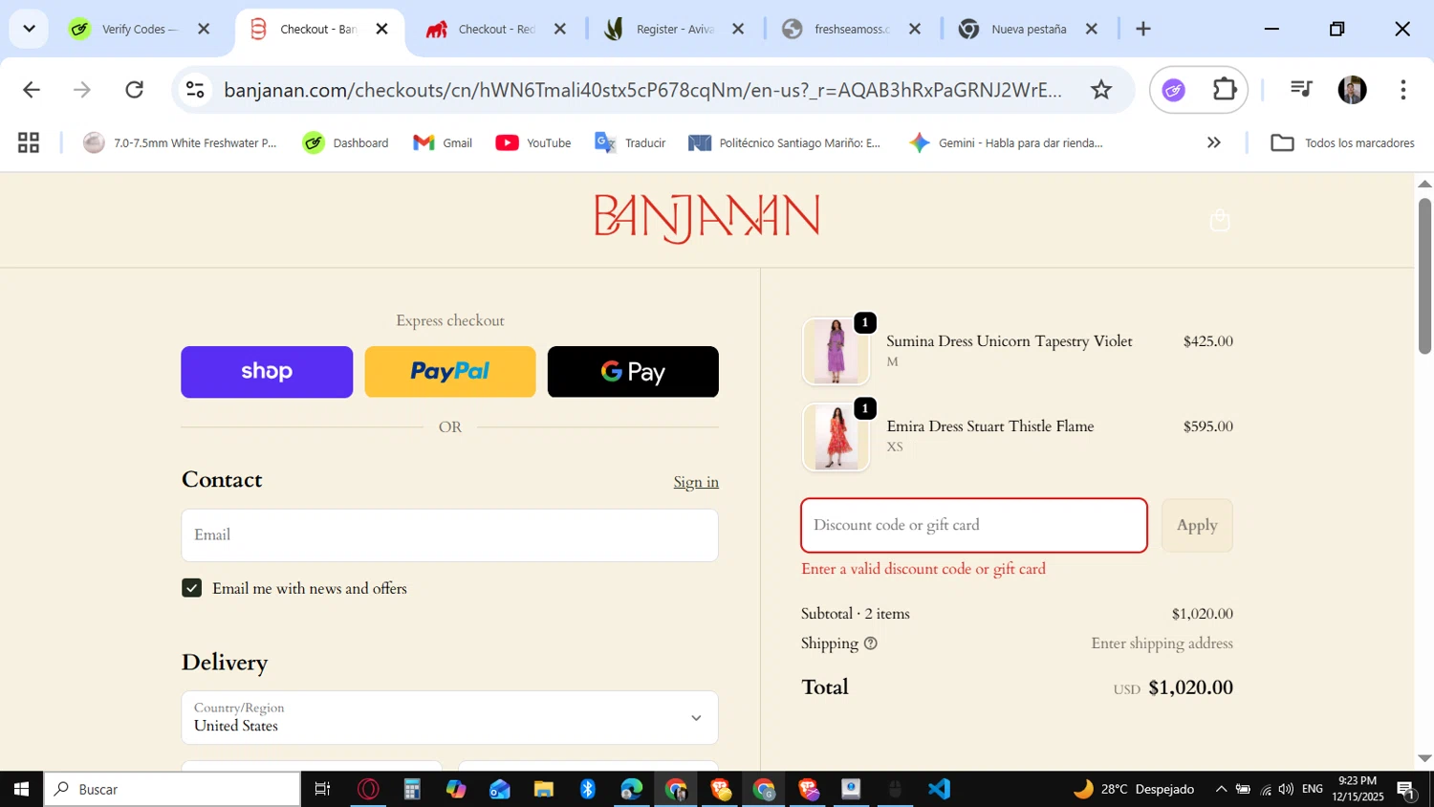This screenshot has width=1434, height=807.
Task: Go back using browser back arrow
Action: pos(32,90)
